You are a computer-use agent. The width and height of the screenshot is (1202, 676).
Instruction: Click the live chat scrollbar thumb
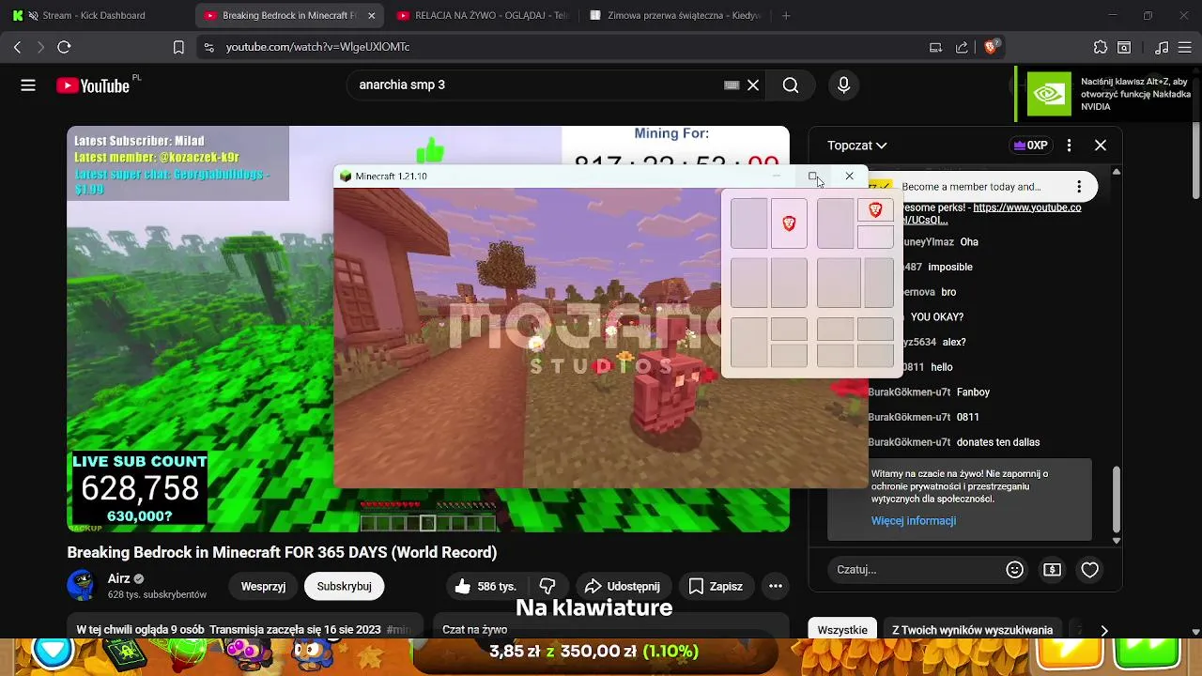tap(1117, 500)
